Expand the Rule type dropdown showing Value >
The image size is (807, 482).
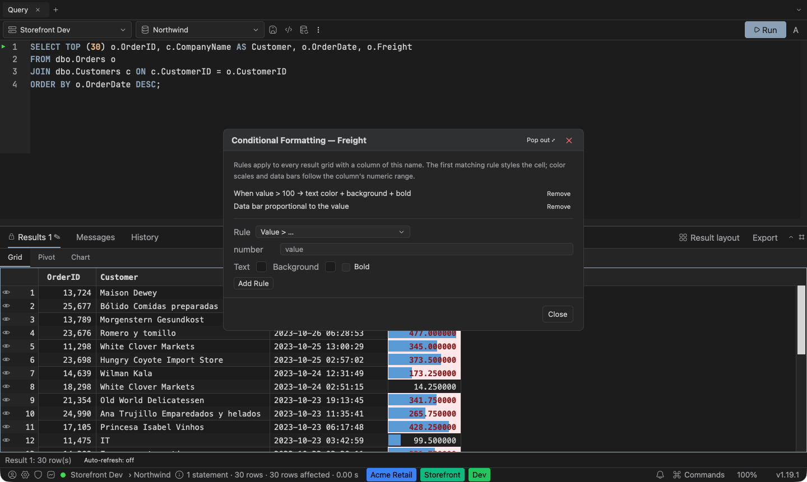pos(333,232)
